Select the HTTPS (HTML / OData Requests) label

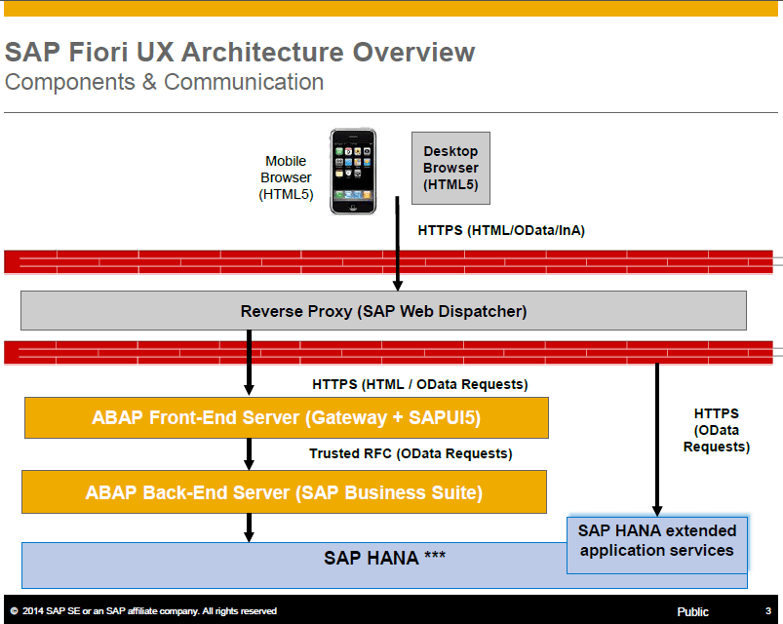click(x=422, y=384)
